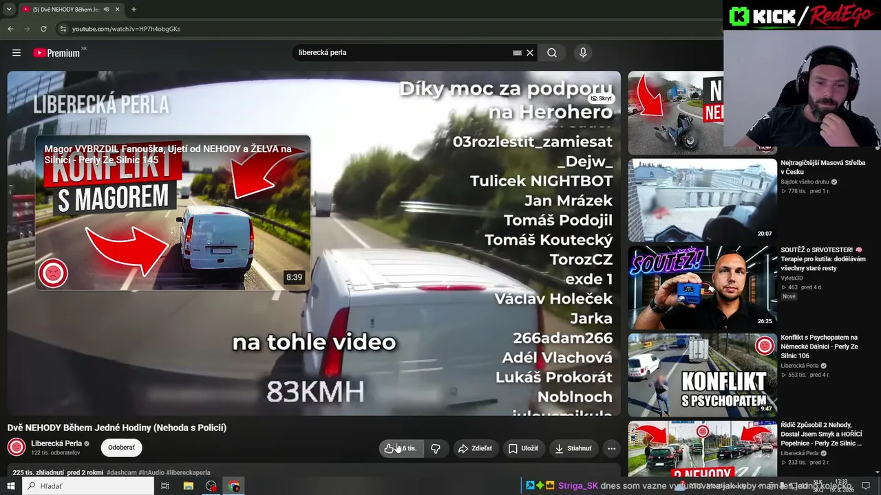Open the YouTube guide hamburger menu

[17, 53]
